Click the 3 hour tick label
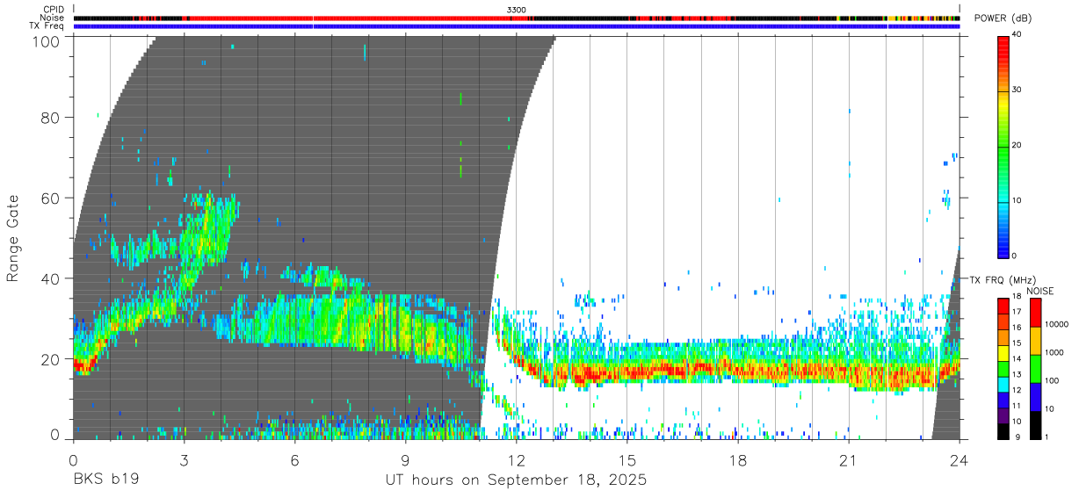This screenshot has width=1079, height=498. tap(184, 461)
